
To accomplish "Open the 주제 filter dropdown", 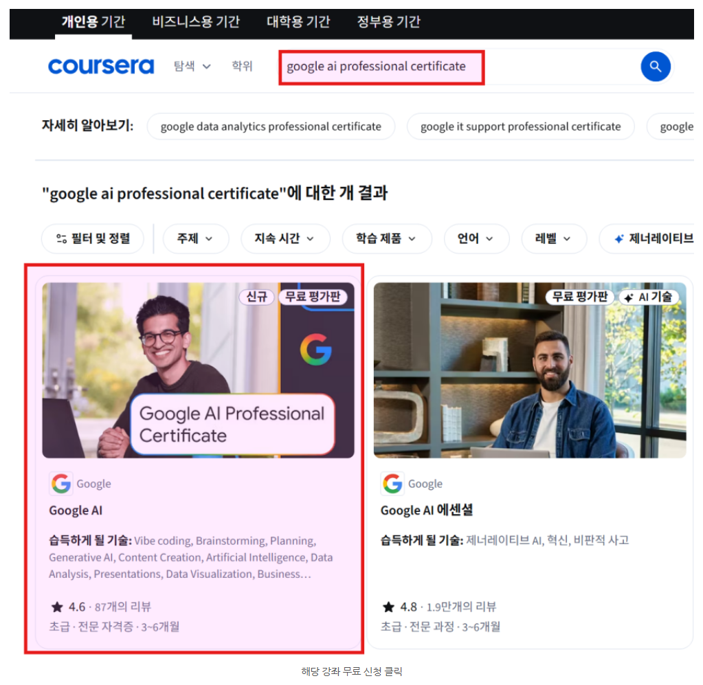I will [x=195, y=238].
